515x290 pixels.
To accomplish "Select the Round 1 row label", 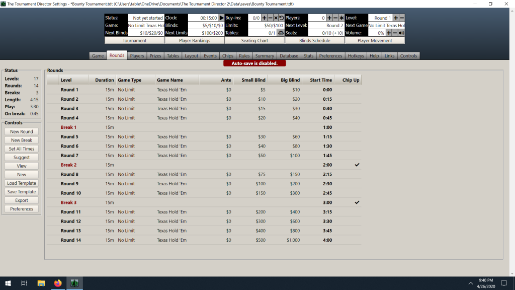I will [x=69, y=90].
